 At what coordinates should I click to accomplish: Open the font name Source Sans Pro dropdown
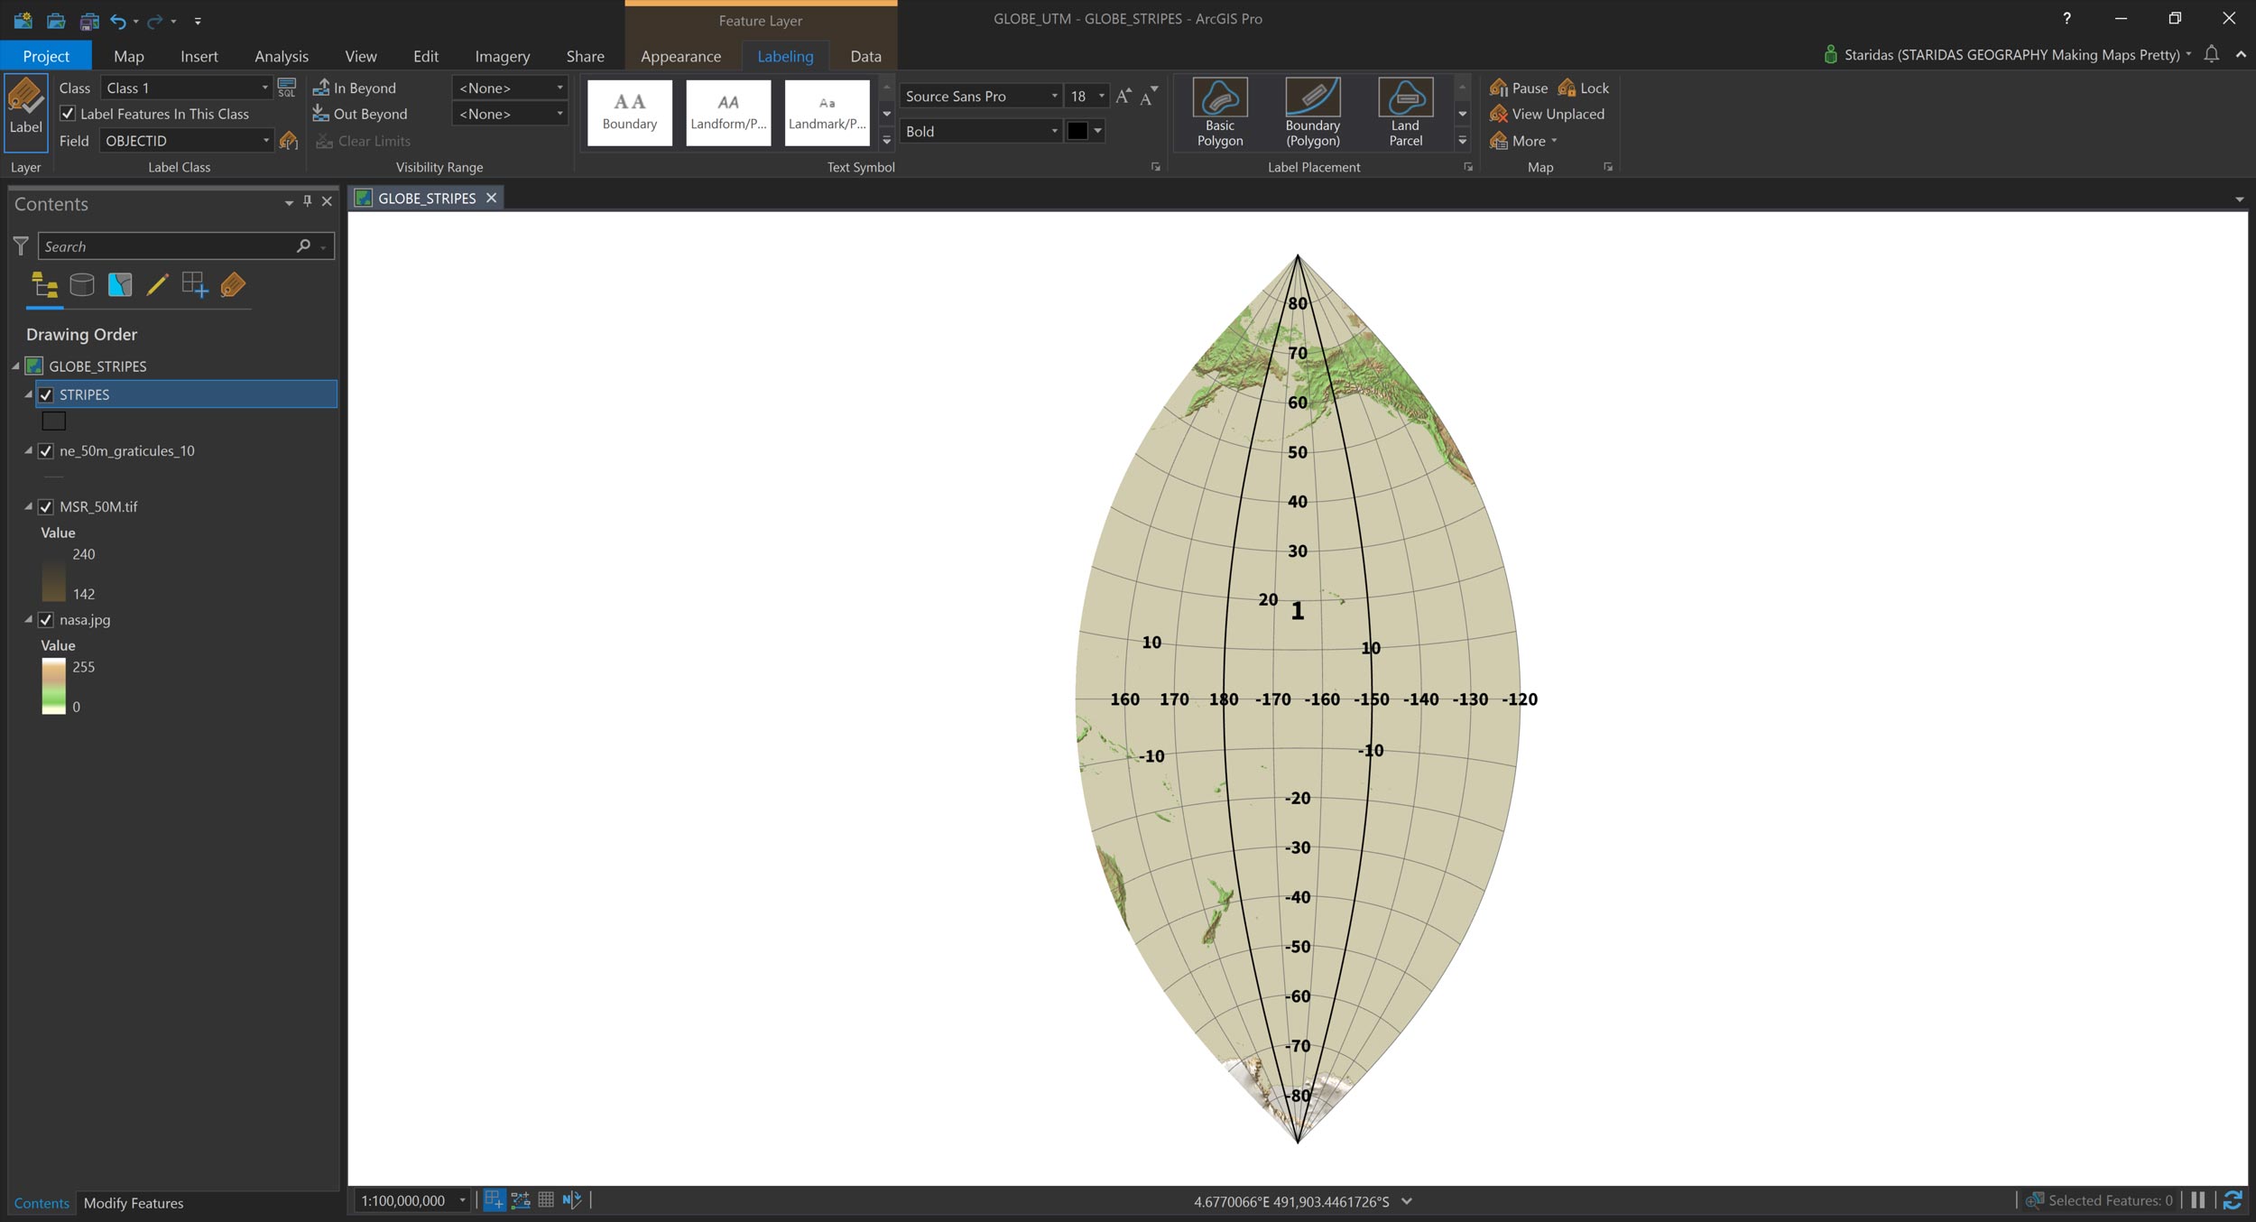1053,97
